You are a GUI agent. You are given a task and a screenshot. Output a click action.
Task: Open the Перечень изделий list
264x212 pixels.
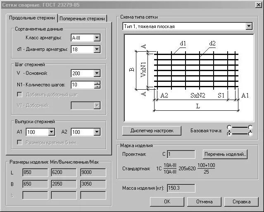(x=225, y=154)
